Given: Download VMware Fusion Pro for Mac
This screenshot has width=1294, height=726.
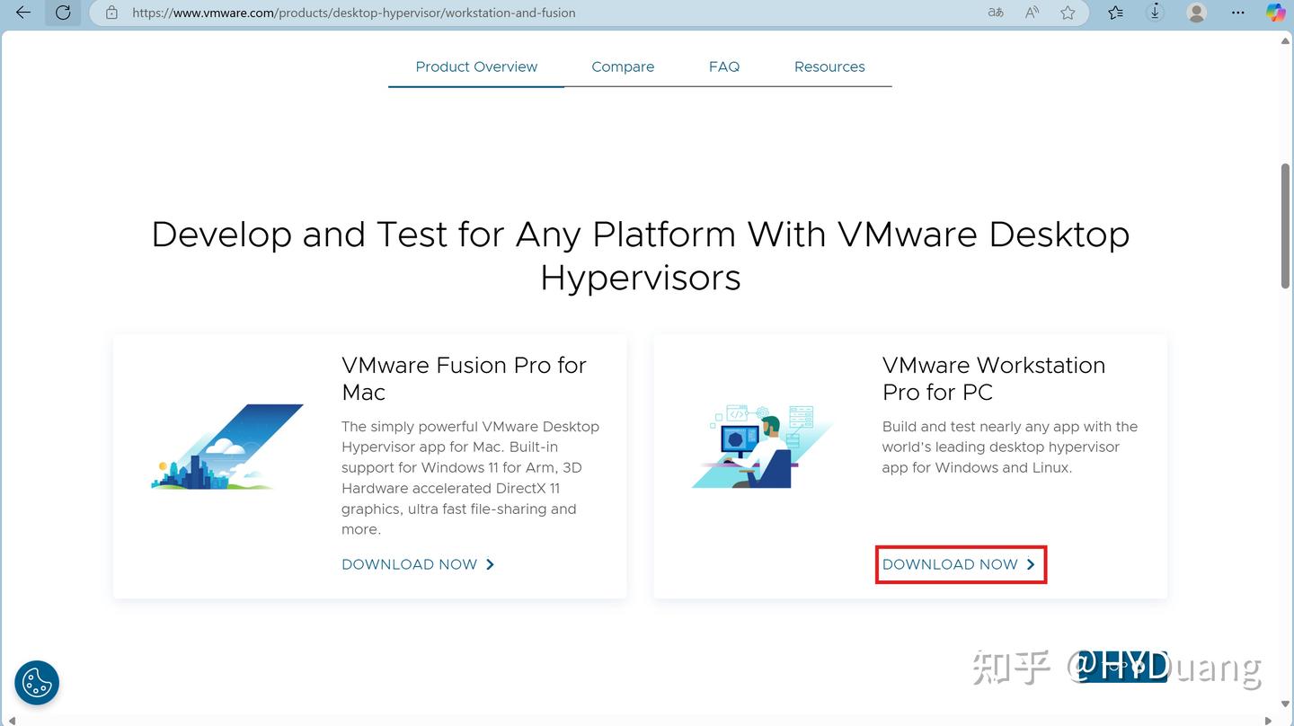Looking at the screenshot, I should (409, 564).
